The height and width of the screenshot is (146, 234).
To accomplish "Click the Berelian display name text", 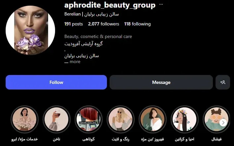I will coord(72,14).
